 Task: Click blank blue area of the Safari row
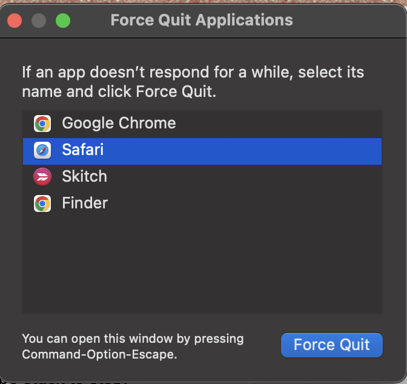242,151
